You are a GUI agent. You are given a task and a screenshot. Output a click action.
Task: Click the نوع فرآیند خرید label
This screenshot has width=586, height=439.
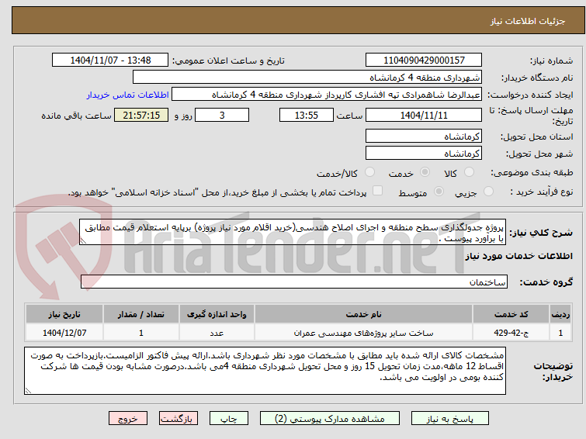click(542, 192)
